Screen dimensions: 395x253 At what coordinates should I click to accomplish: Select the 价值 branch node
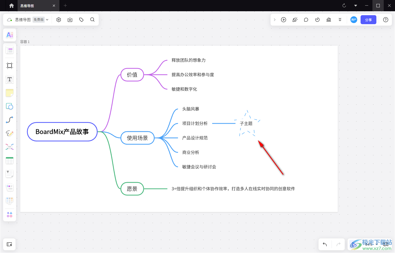132,75
